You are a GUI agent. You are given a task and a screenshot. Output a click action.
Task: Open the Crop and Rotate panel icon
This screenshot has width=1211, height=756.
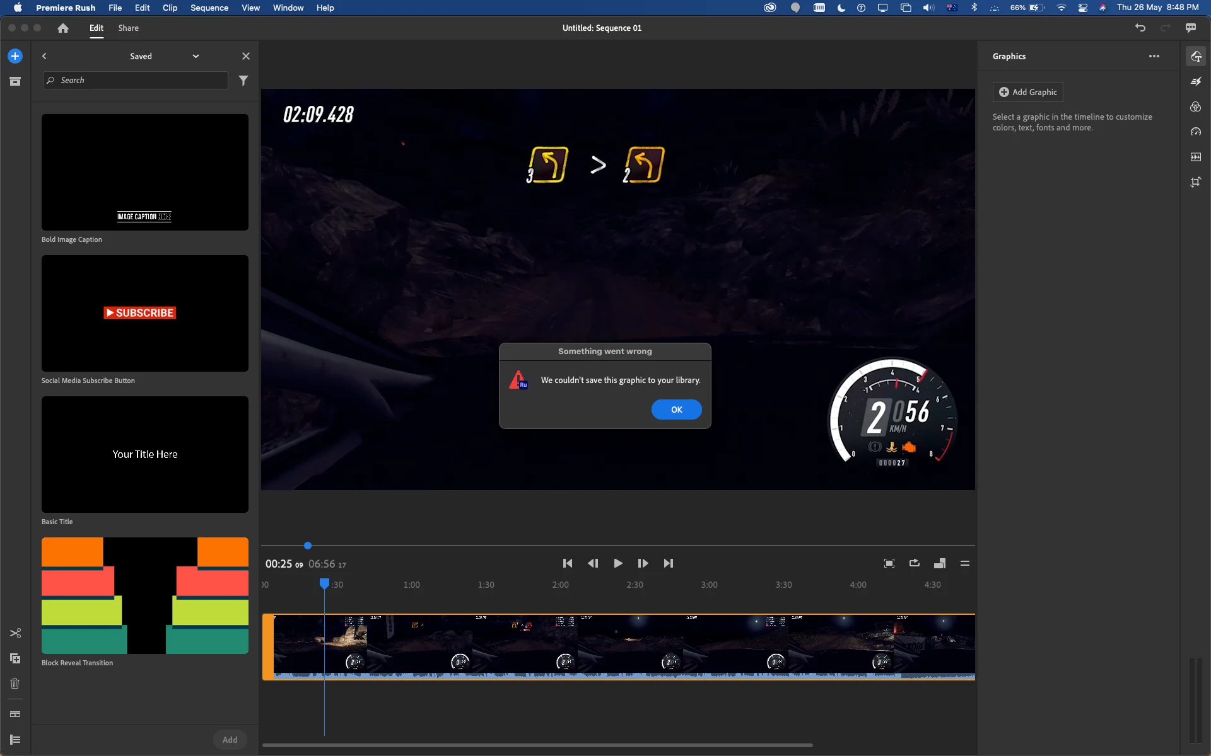coord(1196,182)
